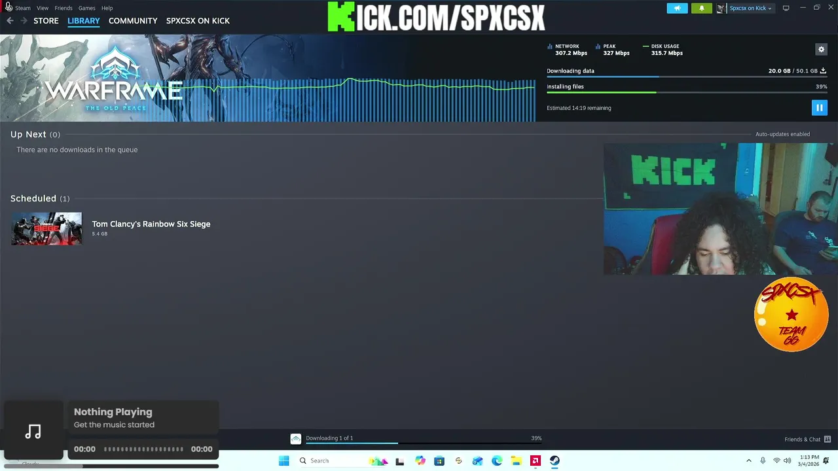This screenshot has height=471, width=838.
Task: Open the Games menu
Action: tap(86, 8)
